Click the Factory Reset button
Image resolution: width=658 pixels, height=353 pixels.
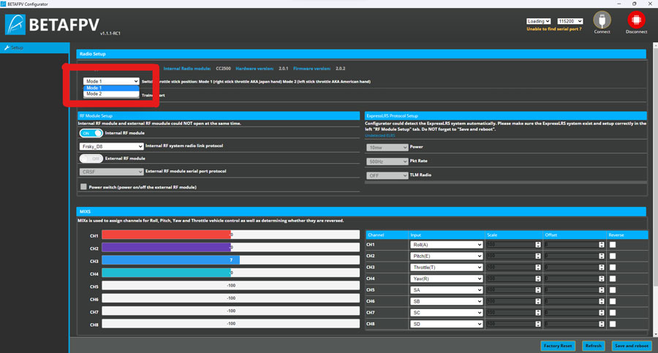558,346
